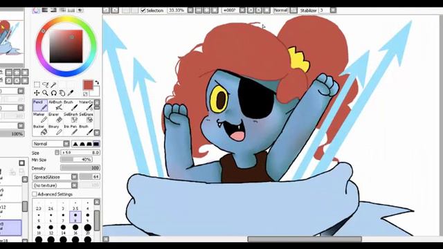
Task: Click the red foreground color swatch
Action: tap(88, 85)
